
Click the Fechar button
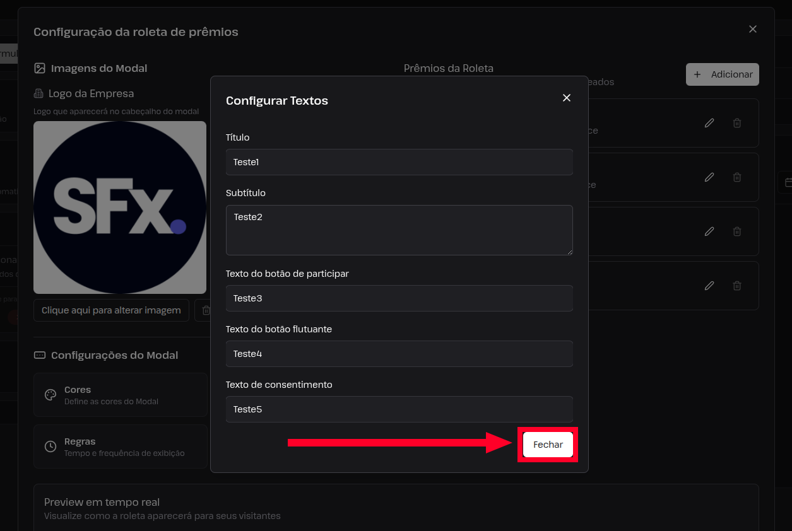(548, 445)
